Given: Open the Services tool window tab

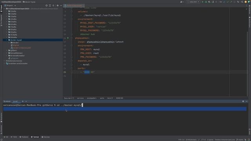Looking at the screenshot, I should 45,137.
